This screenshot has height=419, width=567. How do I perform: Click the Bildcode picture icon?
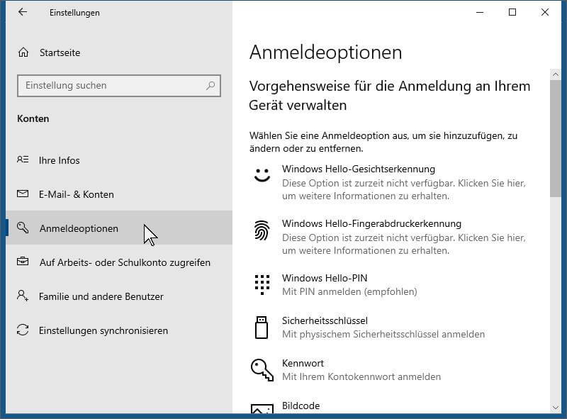pyautogui.click(x=262, y=408)
